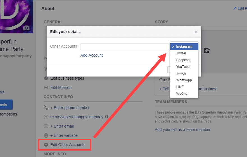Click the Edit Mission target icon

tap(46, 87)
